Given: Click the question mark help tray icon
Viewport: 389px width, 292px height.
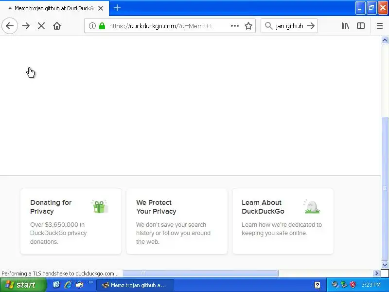Looking at the screenshot, I should tap(317, 285).
